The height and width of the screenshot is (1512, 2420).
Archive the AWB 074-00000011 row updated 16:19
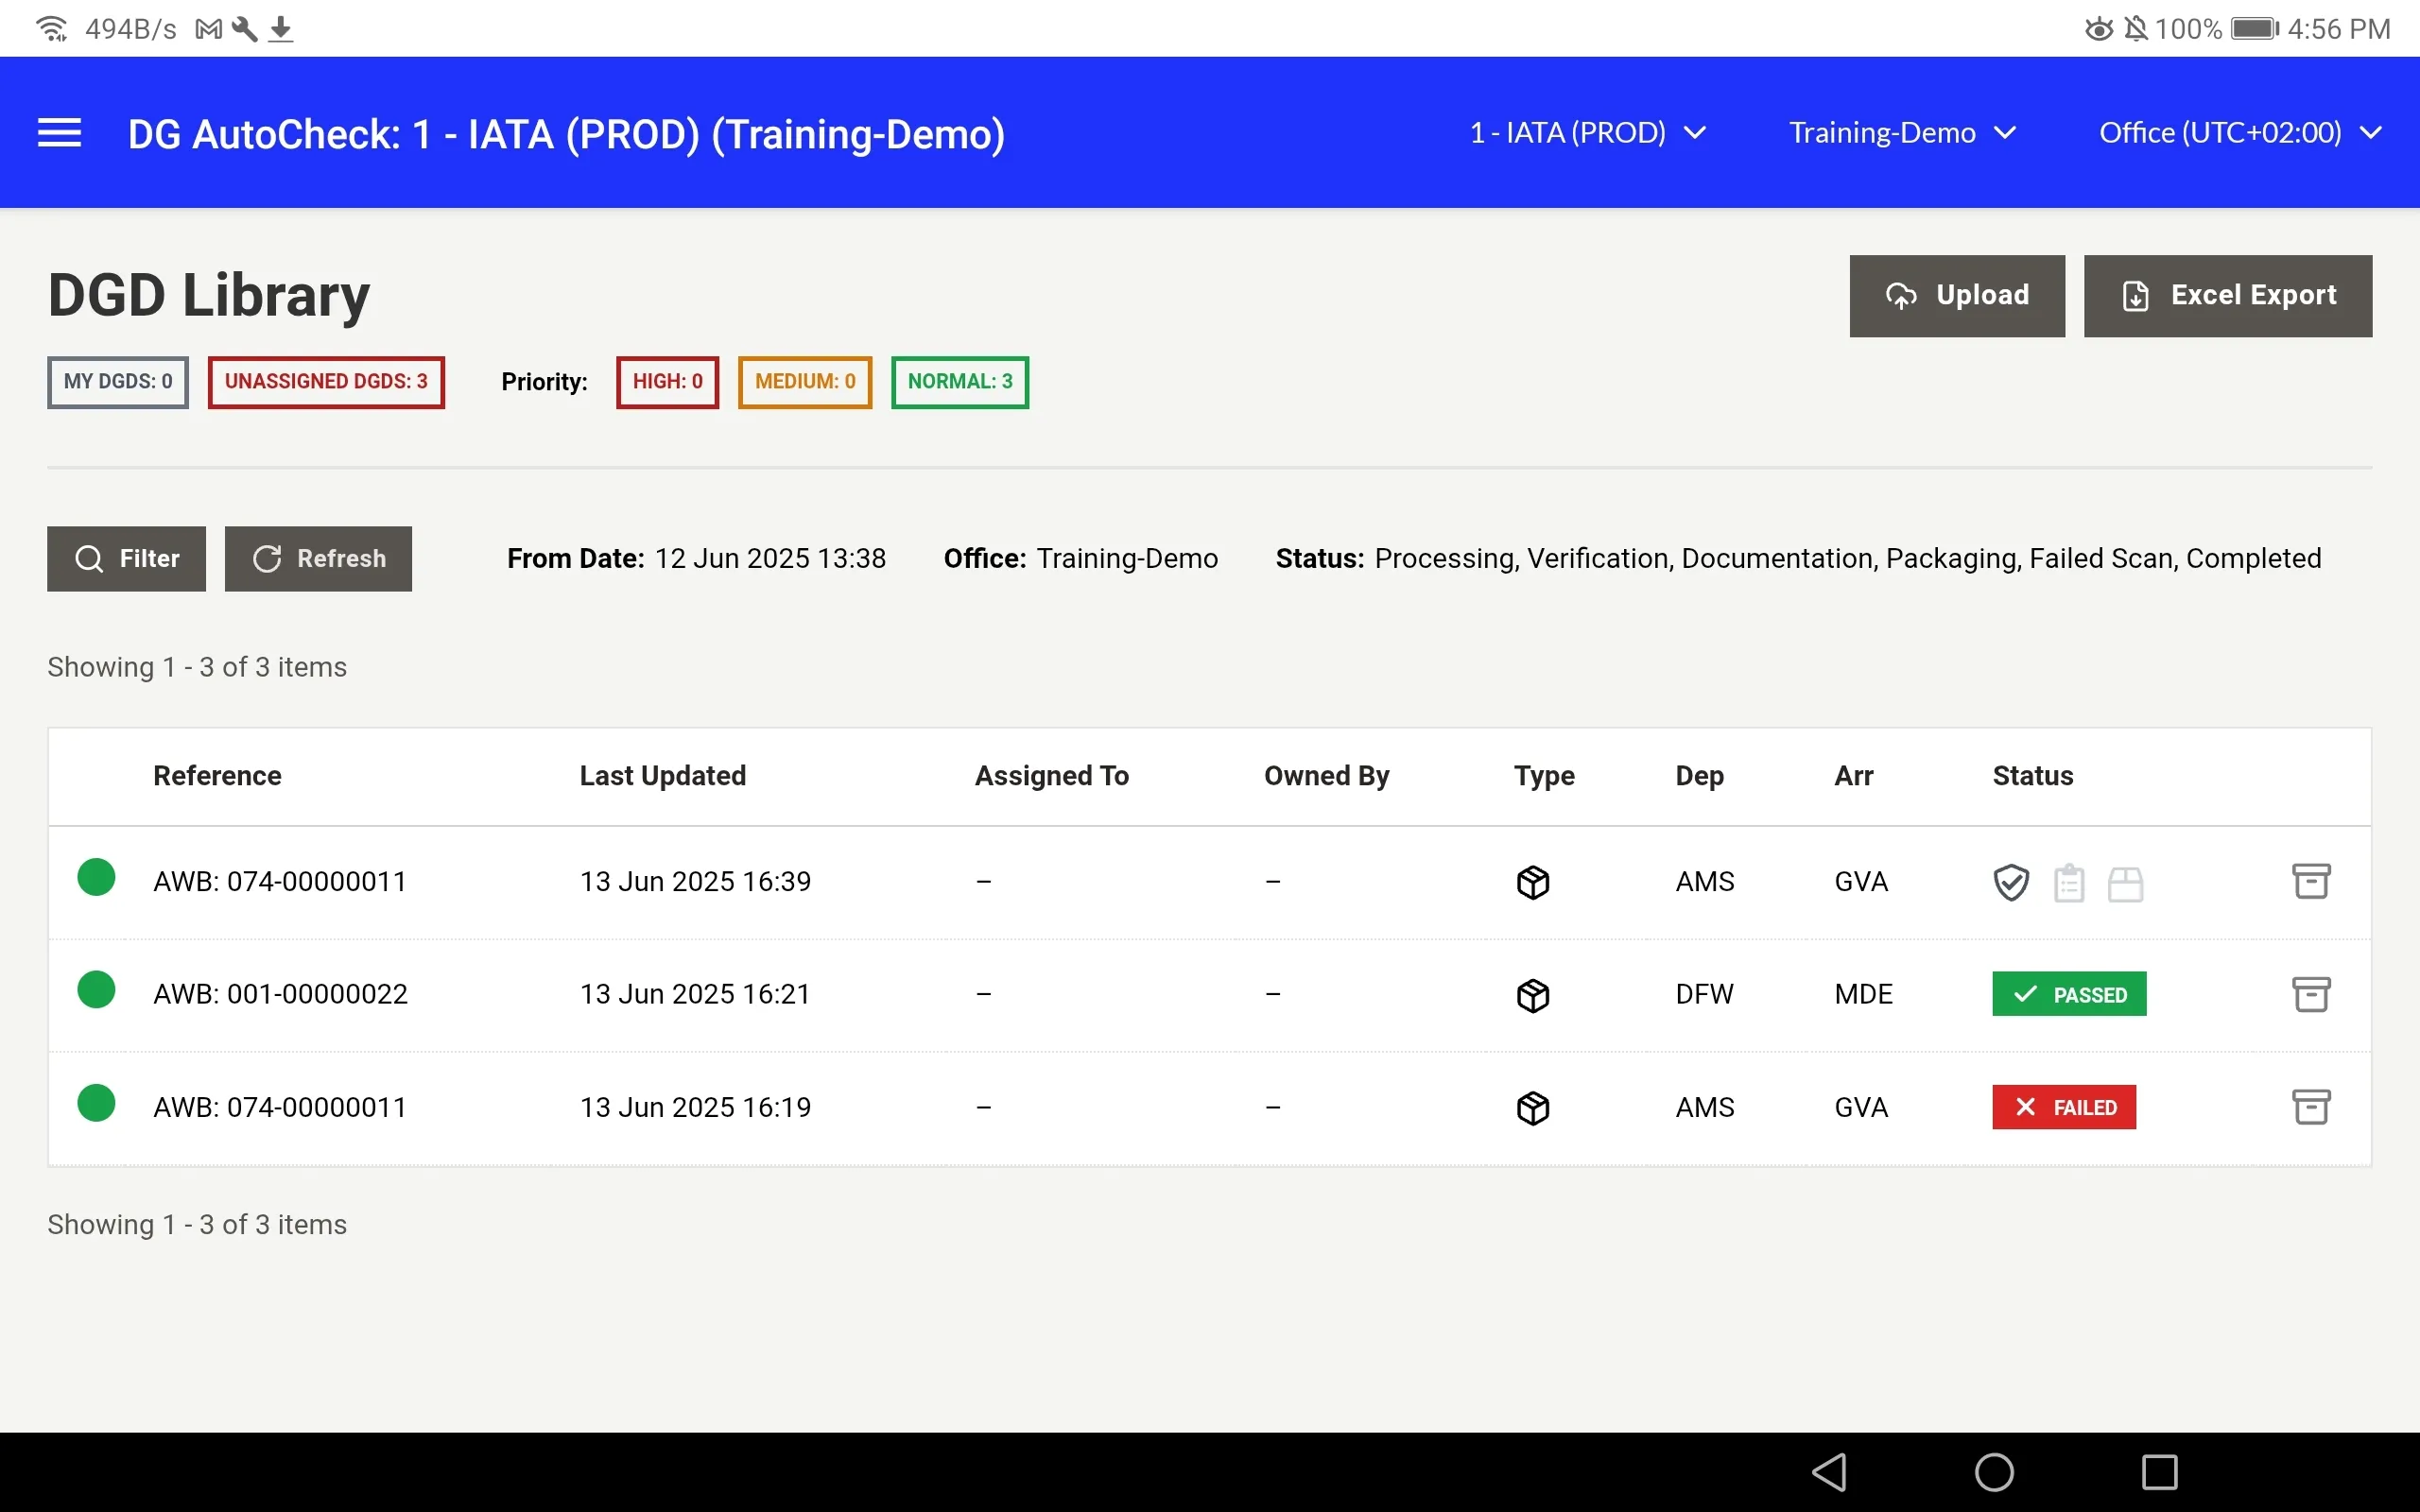click(x=2311, y=1107)
